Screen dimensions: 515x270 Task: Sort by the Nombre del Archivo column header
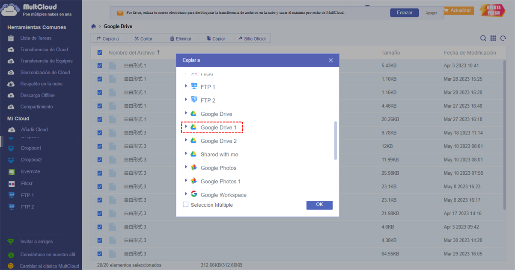pos(132,53)
